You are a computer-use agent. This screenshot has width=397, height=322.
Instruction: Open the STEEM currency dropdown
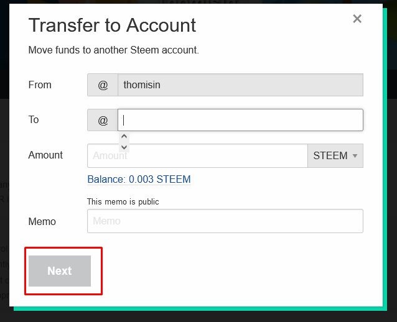coord(335,155)
